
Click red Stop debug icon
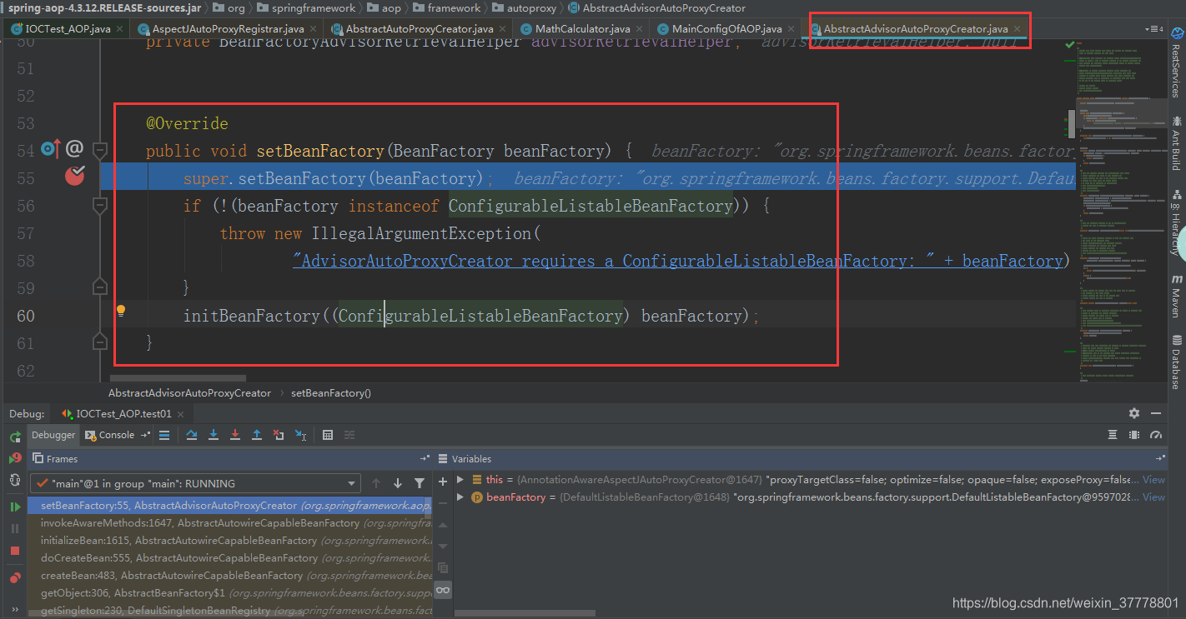15,551
